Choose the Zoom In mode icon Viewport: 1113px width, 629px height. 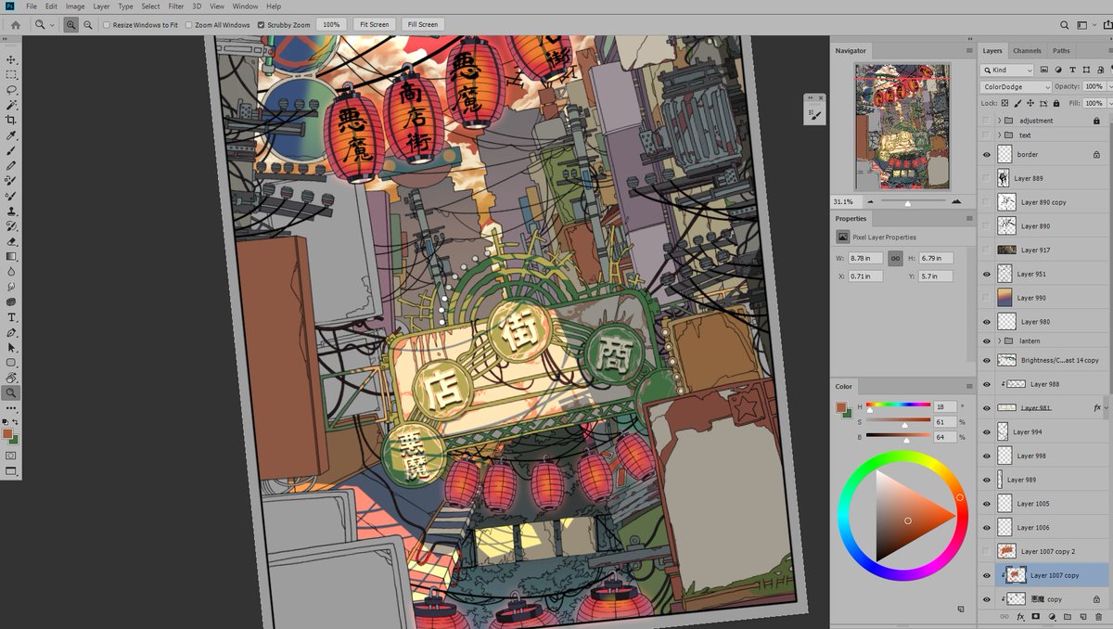pos(71,25)
